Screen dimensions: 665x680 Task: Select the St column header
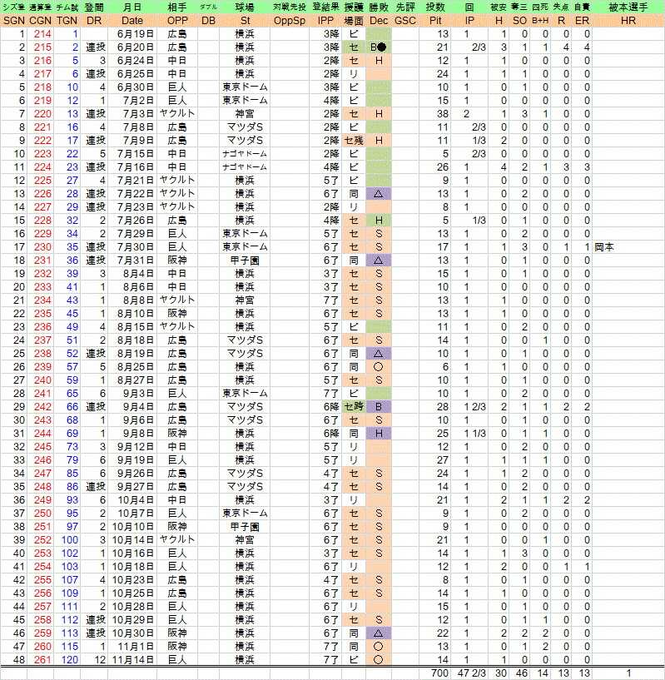(x=245, y=20)
